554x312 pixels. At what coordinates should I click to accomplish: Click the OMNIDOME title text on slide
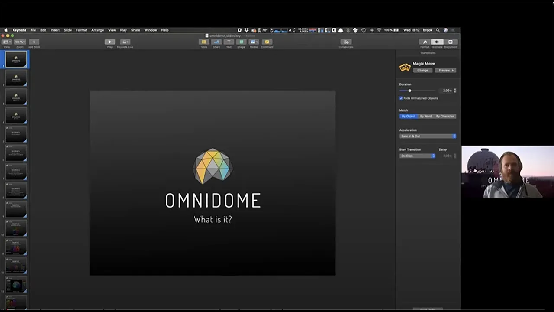[x=213, y=201]
